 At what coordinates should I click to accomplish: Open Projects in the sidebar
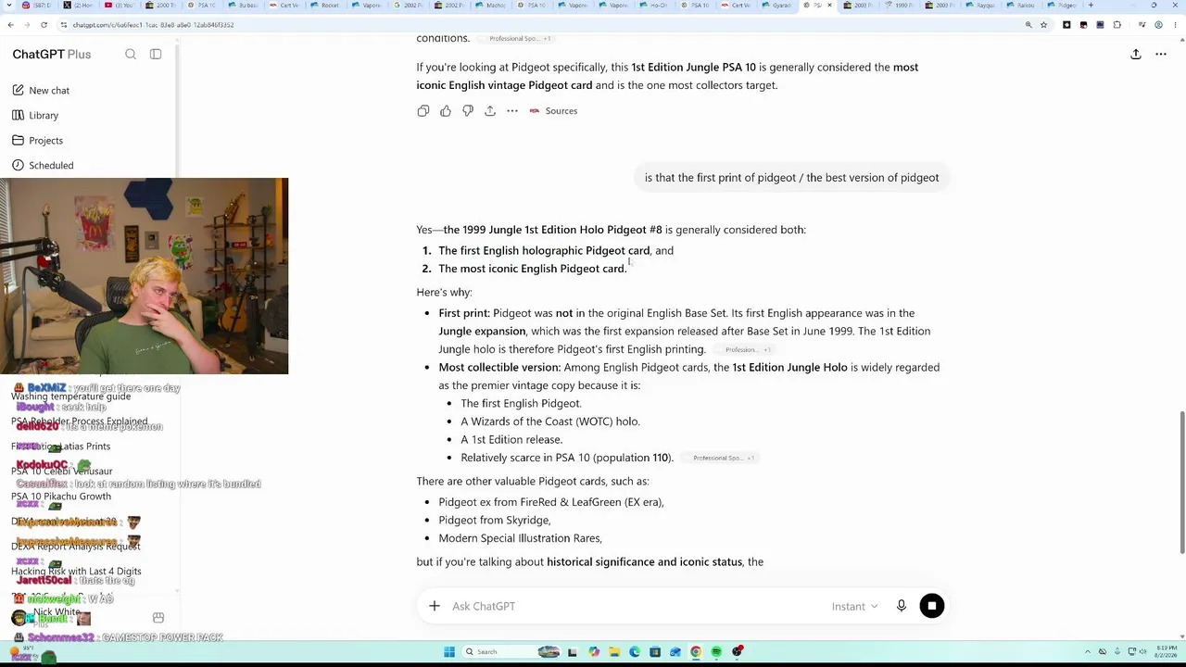point(45,141)
